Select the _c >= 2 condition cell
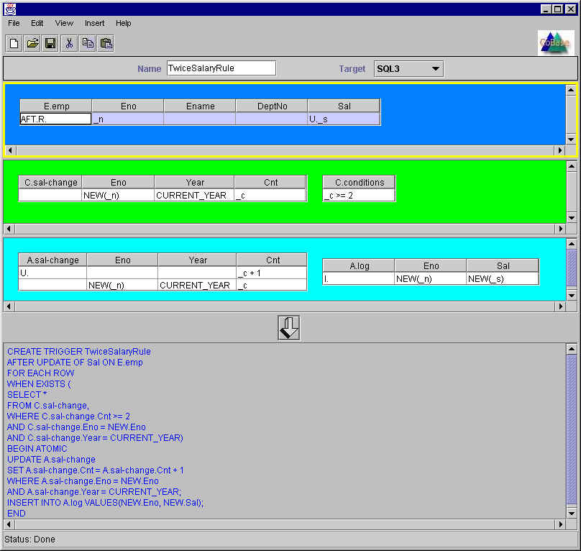 point(359,196)
